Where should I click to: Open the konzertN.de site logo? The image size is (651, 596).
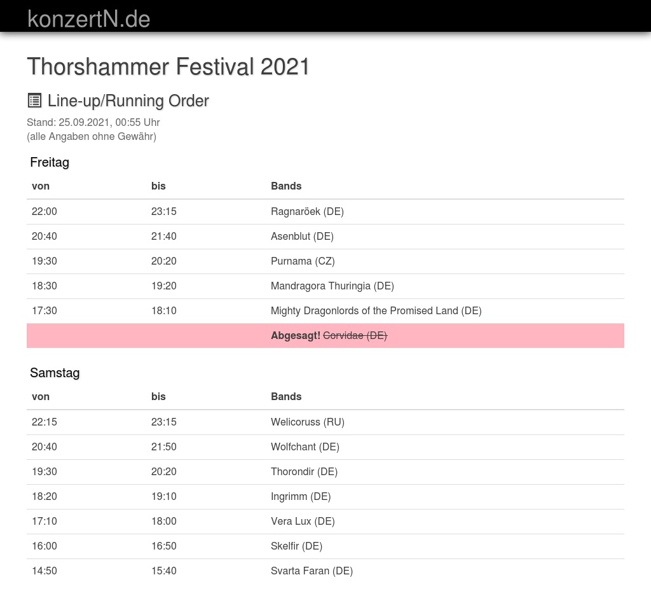pos(89,18)
